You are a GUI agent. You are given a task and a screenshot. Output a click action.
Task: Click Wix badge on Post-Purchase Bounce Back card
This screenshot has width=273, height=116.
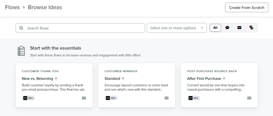(x=194, y=98)
